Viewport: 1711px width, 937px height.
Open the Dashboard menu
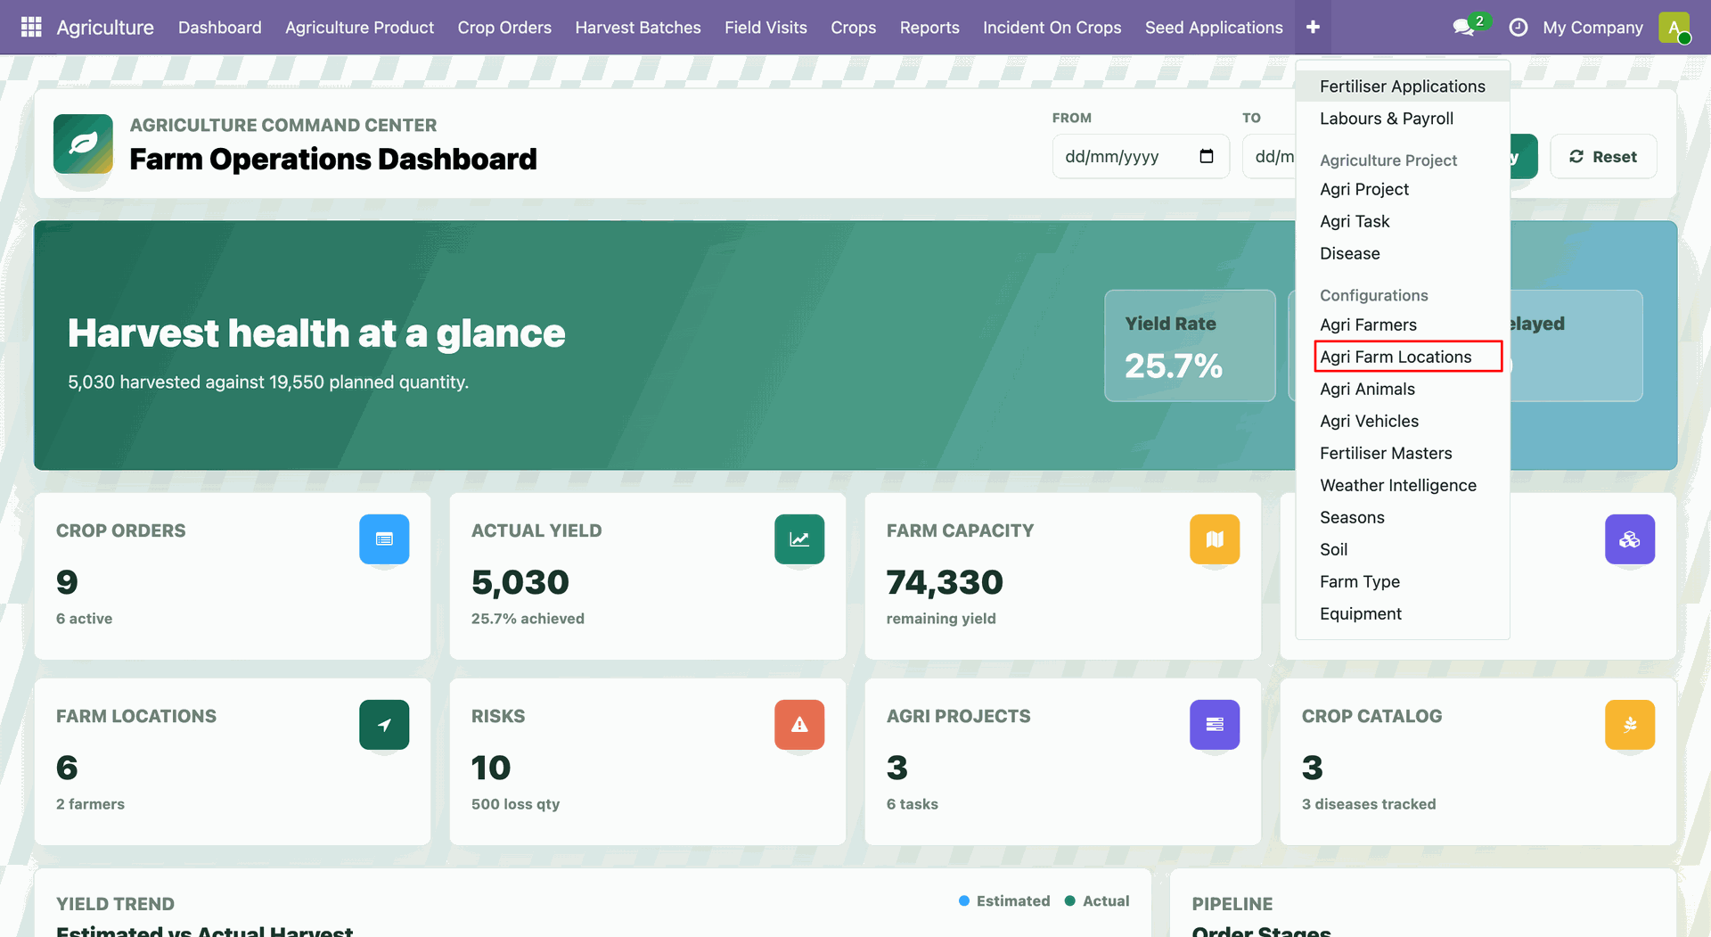point(220,28)
